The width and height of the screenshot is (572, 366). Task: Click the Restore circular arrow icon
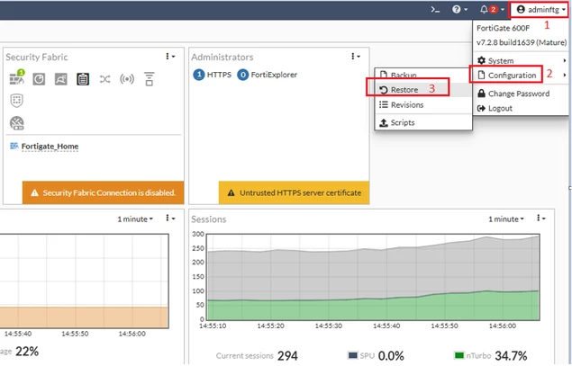point(384,90)
